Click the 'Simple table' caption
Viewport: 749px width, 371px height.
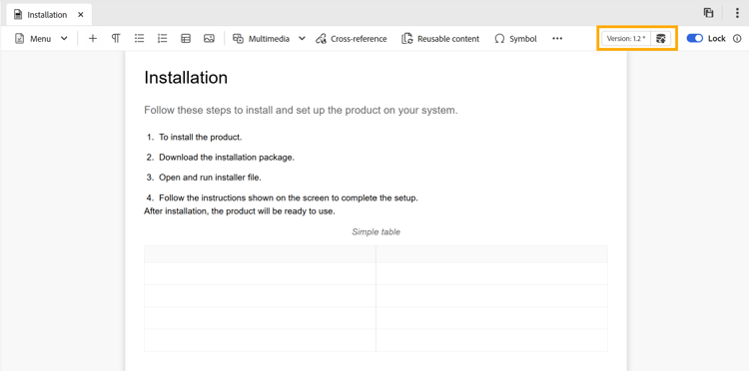tap(375, 231)
